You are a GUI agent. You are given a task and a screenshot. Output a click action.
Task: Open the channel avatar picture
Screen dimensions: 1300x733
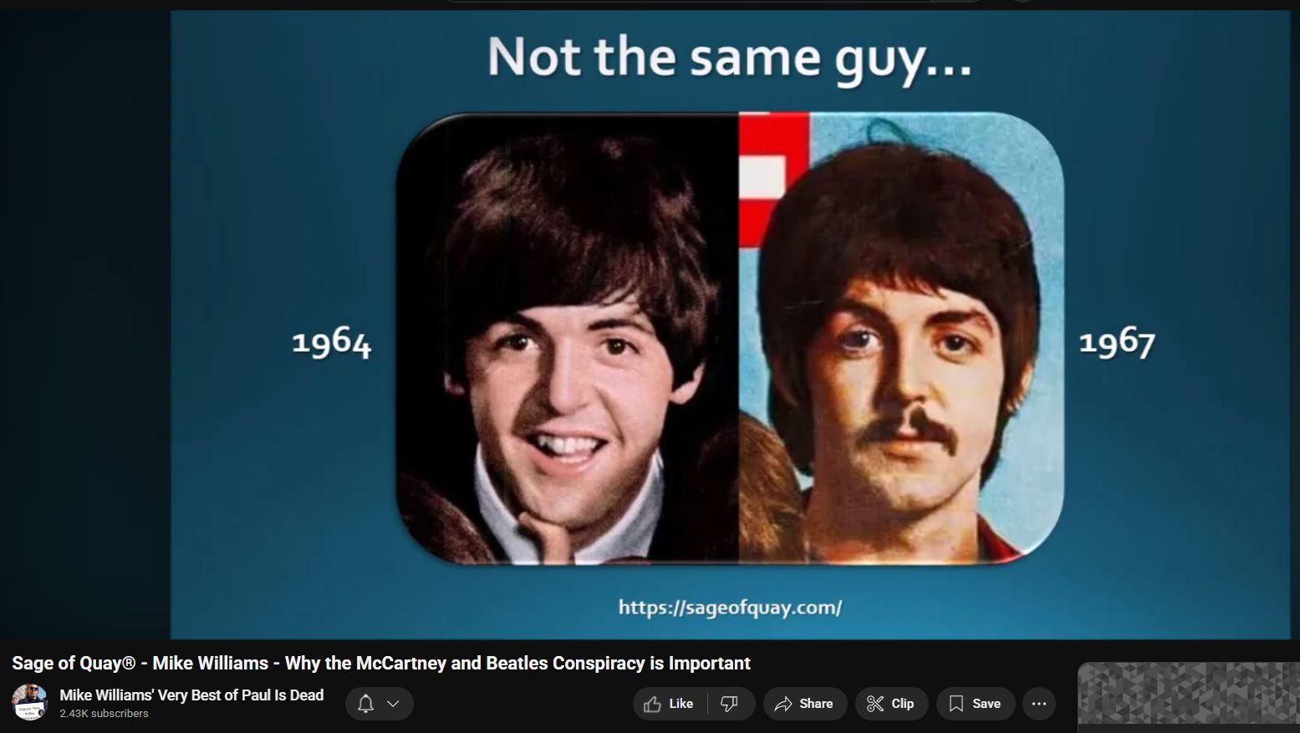click(x=30, y=702)
